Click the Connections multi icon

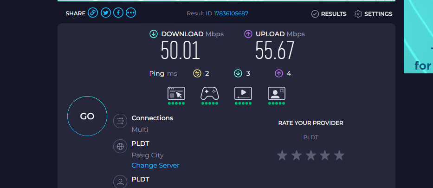120,121
